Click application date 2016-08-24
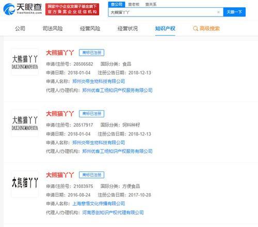 point(79,195)
